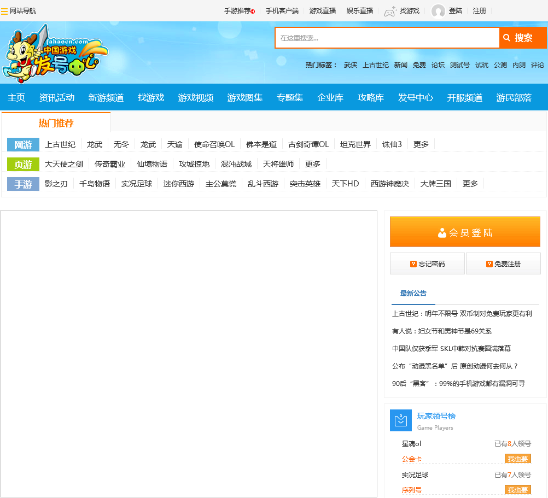Open the 游戏图集 navigation item

click(244, 97)
